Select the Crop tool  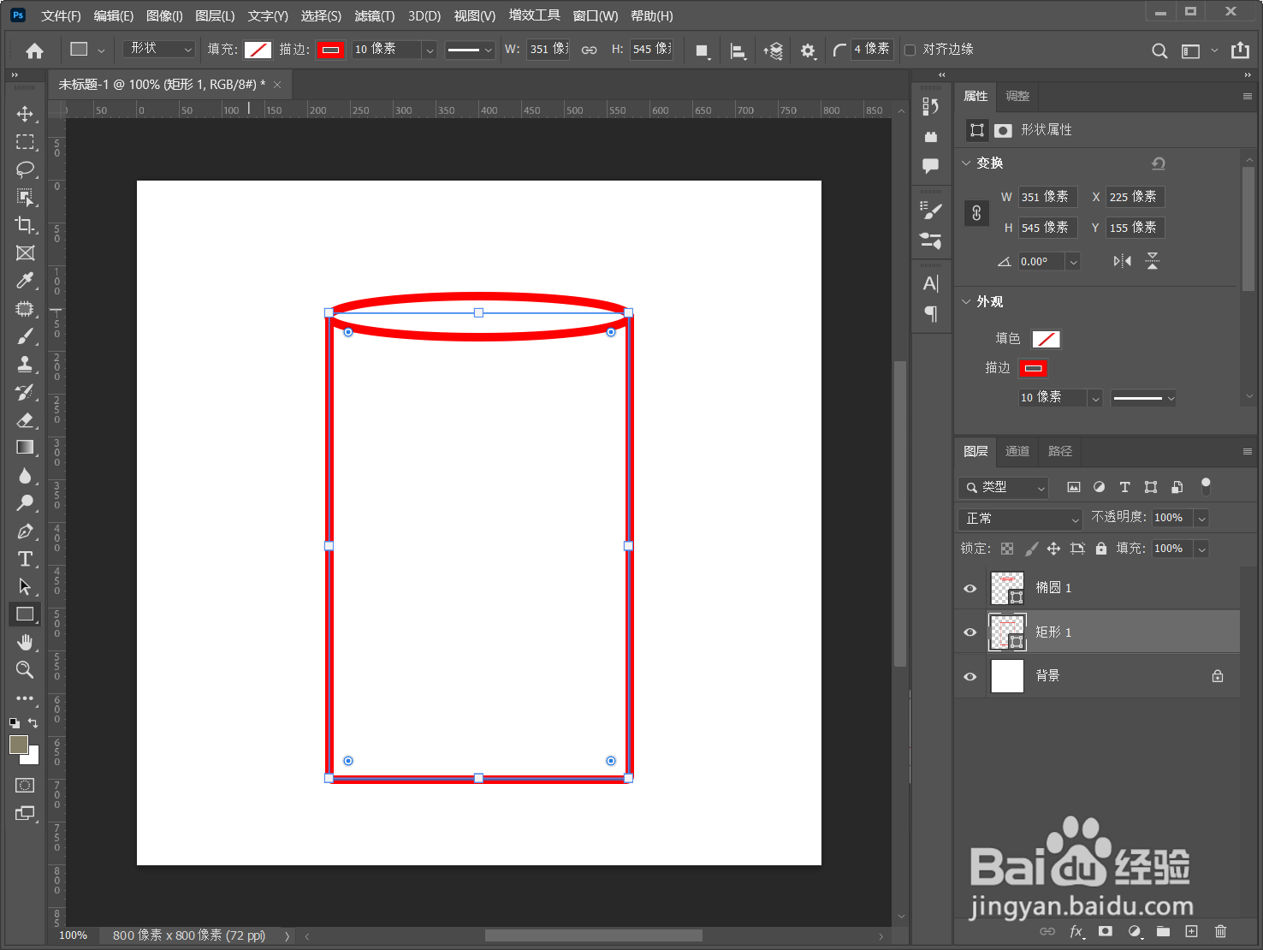click(x=25, y=225)
